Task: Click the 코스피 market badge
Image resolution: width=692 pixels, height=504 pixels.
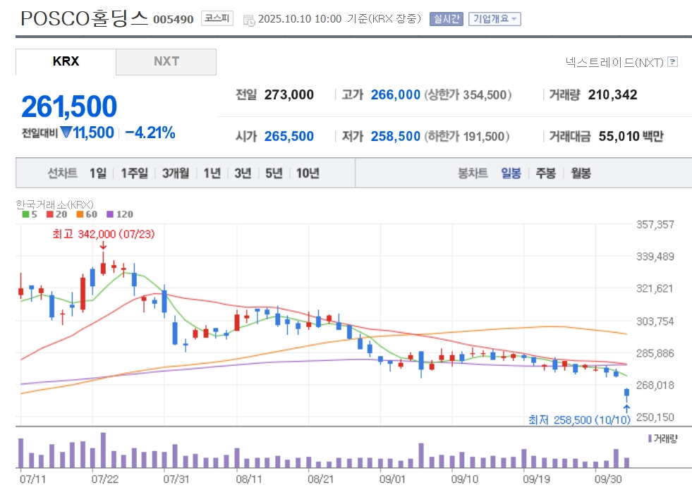Action: (x=217, y=18)
